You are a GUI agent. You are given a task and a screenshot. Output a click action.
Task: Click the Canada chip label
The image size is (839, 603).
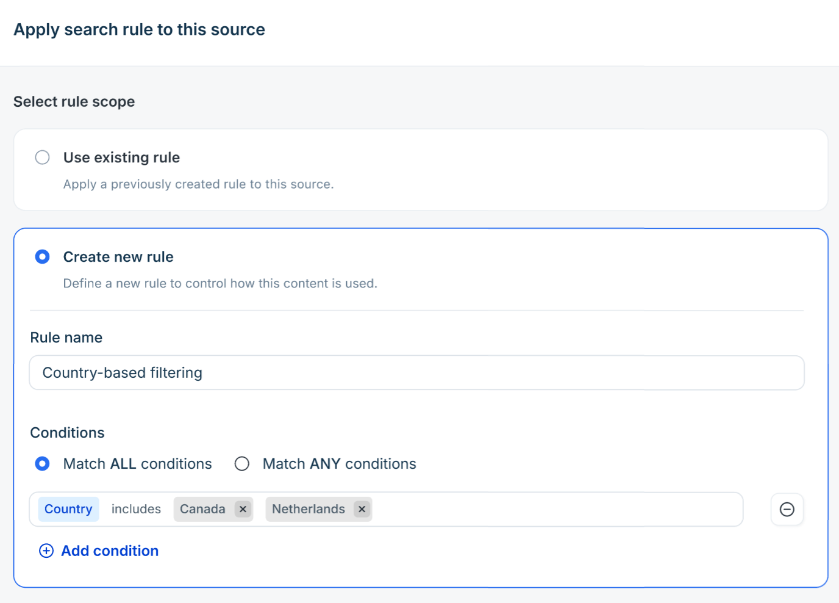(202, 509)
